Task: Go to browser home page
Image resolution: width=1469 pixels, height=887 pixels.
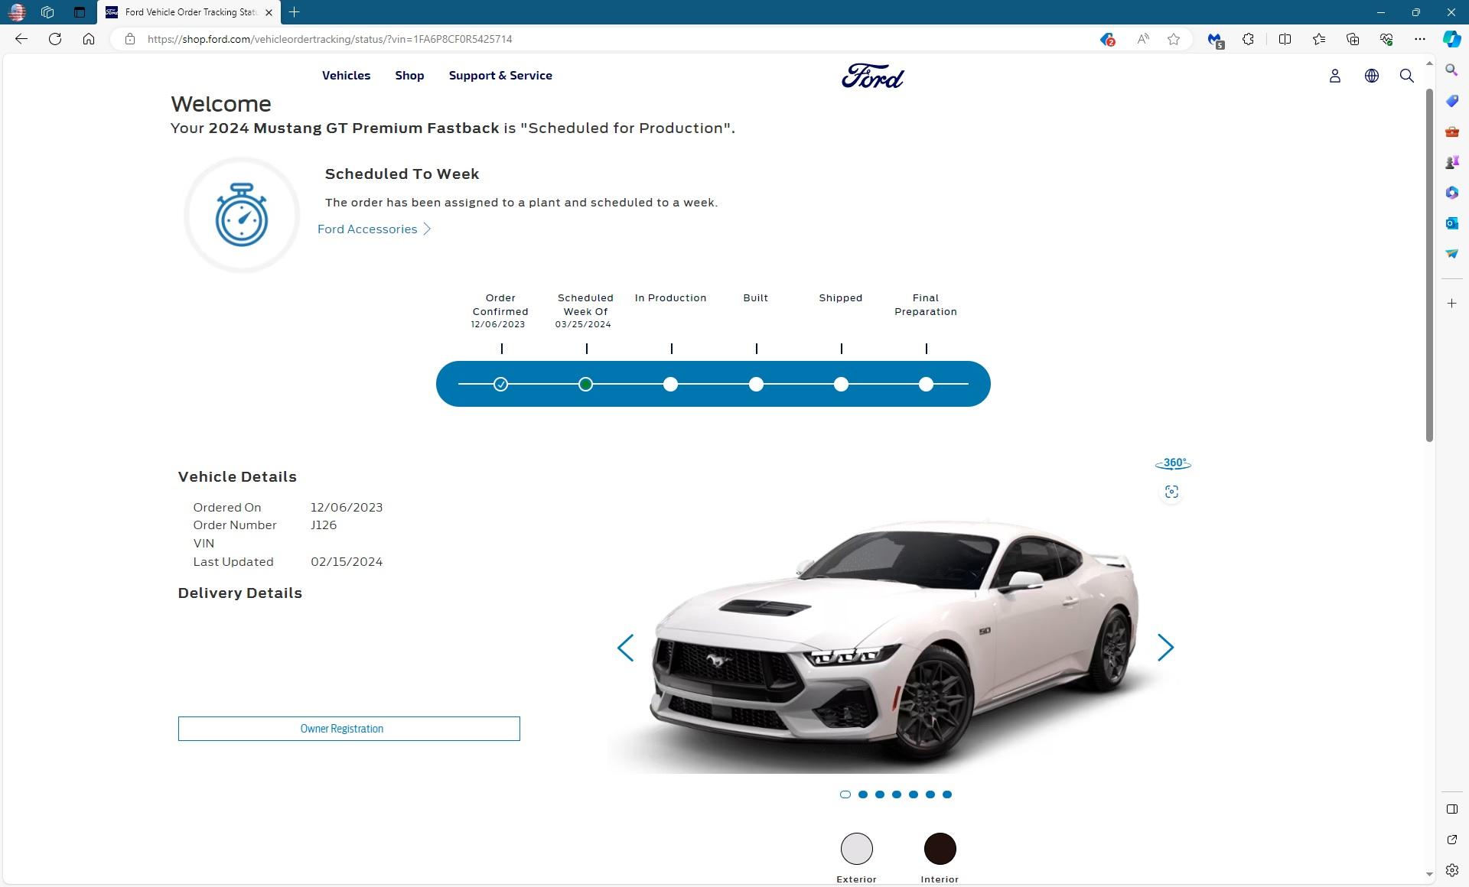Action: point(89,39)
